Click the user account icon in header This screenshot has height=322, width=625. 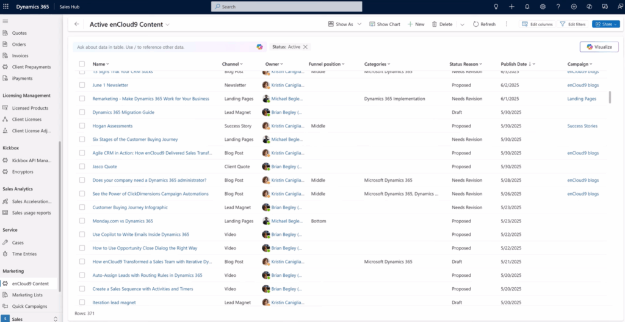click(620, 6)
